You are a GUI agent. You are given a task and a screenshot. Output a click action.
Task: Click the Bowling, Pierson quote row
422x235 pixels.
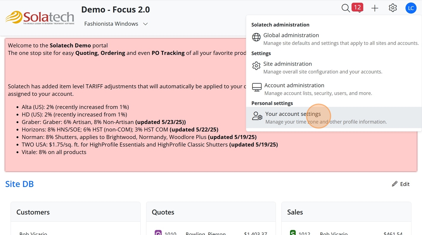click(211, 233)
